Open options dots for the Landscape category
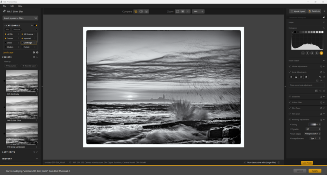Screen dimensions: 327x175 (35, 43)
